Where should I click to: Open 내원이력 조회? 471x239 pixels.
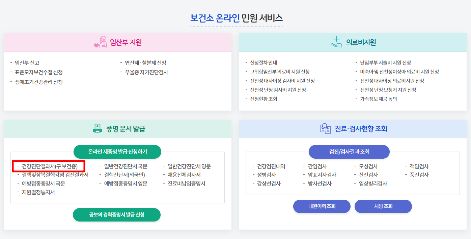pyautogui.click(x=322, y=206)
